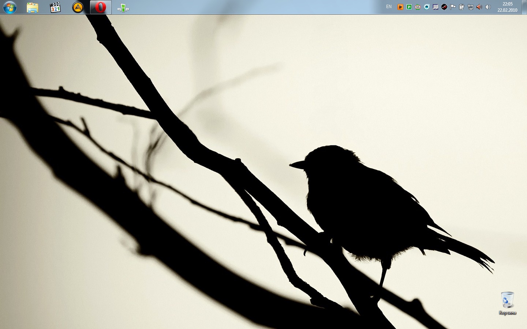Open Action Center via the flag icon

coord(453,7)
